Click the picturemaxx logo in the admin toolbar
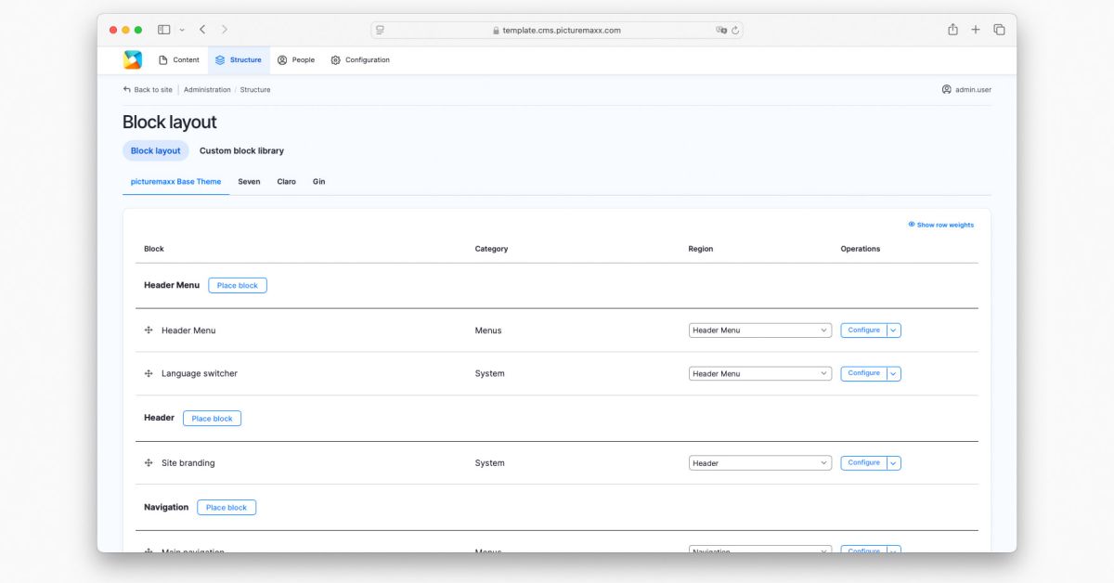 pos(133,59)
